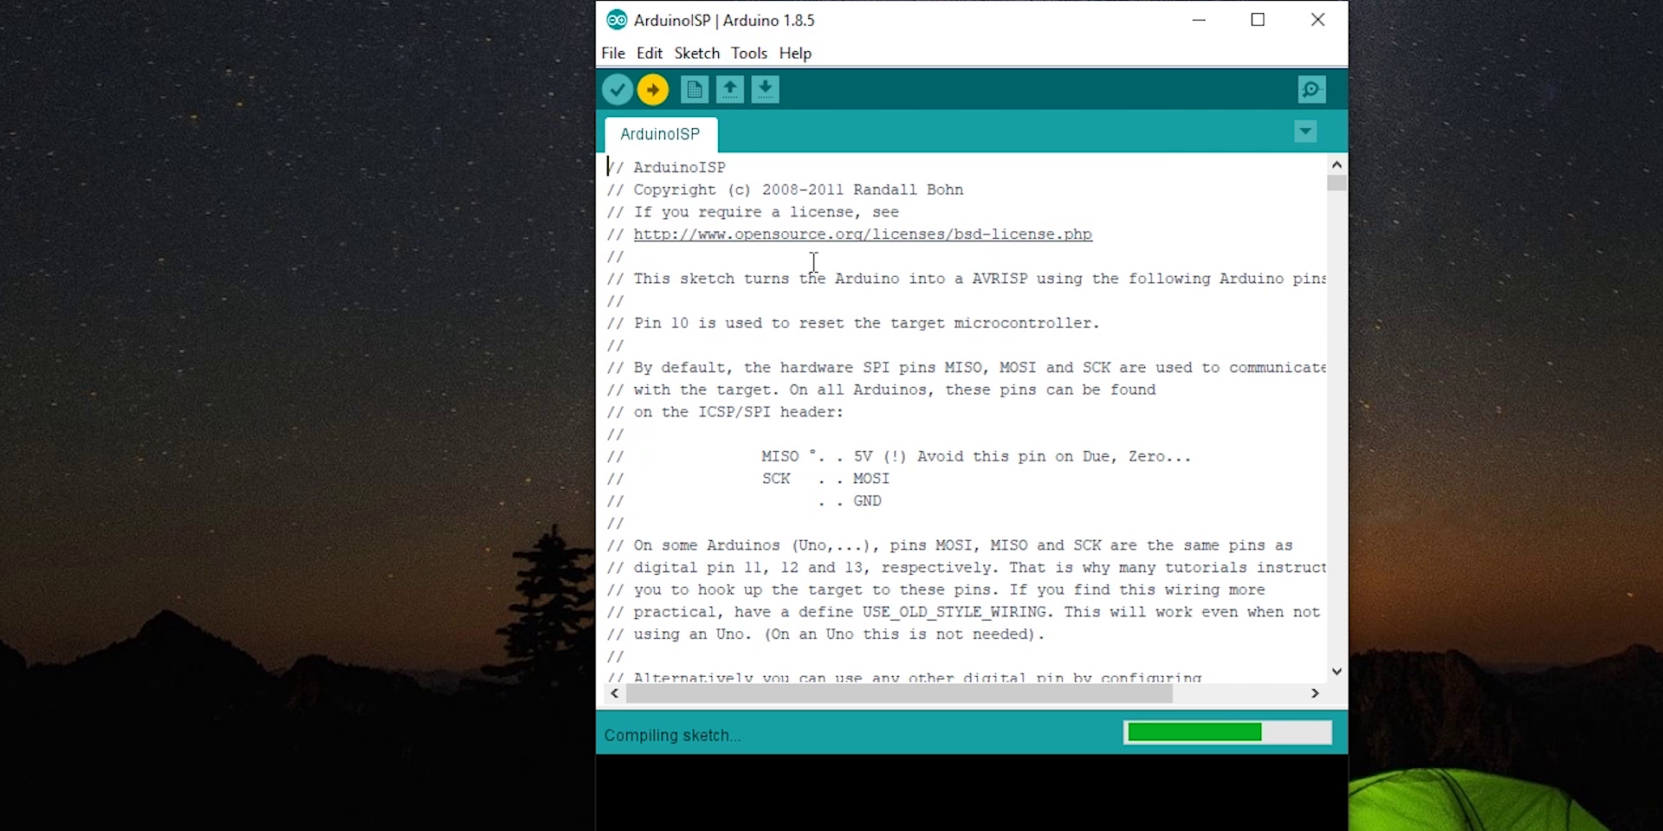The image size is (1663, 831).
Task: Click the vertical scrollbar down arrow
Action: pyautogui.click(x=1336, y=671)
